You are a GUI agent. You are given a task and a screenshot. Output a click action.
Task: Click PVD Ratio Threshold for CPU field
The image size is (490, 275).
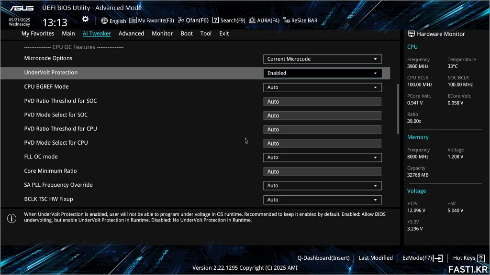[x=322, y=129]
